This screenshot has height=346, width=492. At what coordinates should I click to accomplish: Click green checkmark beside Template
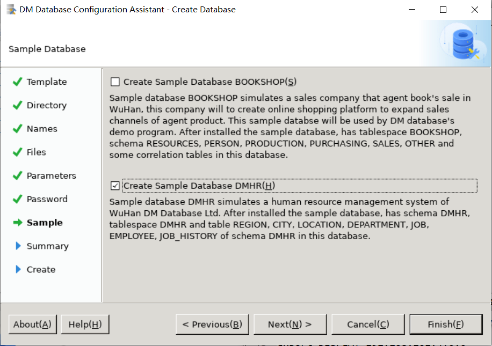coord(18,82)
